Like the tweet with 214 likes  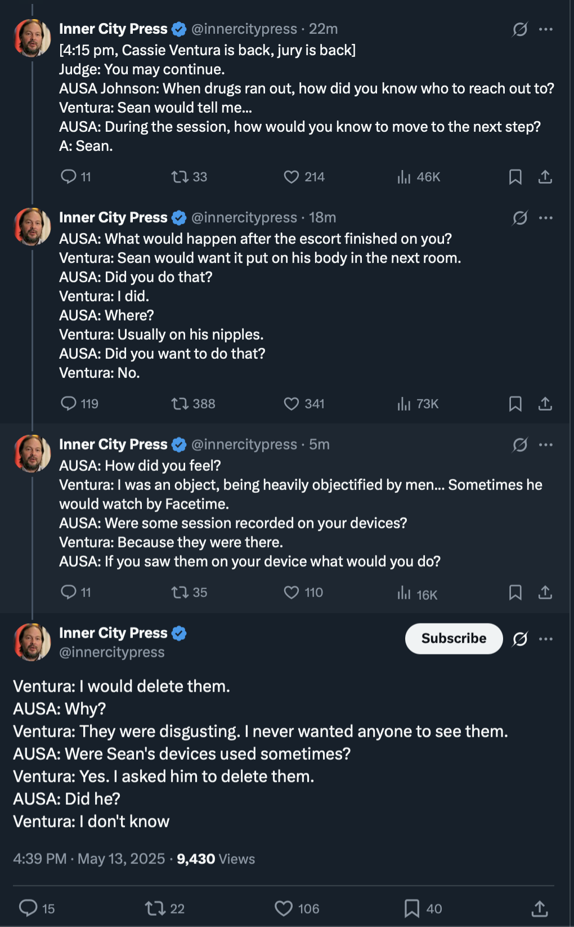pyautogui.click(x=291, y=177)
